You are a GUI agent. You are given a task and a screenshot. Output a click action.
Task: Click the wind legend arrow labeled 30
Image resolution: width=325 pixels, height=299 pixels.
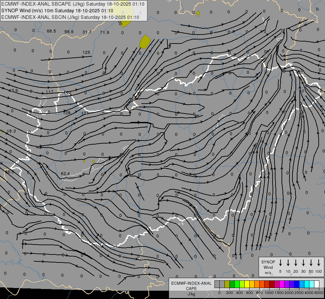click(303, 262)
